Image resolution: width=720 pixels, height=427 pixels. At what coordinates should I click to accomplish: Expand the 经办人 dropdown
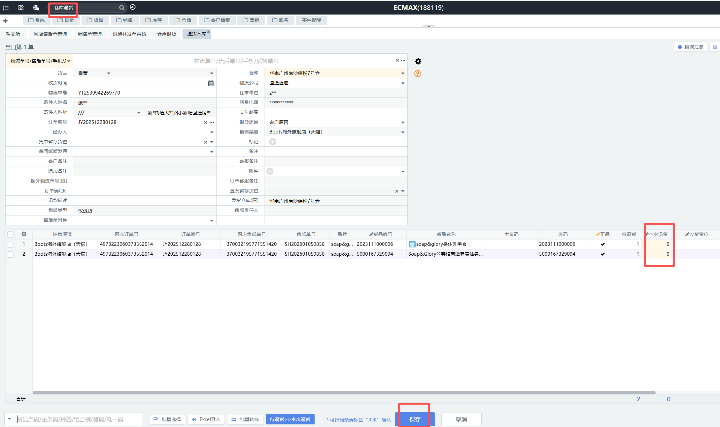click(212, 132)
